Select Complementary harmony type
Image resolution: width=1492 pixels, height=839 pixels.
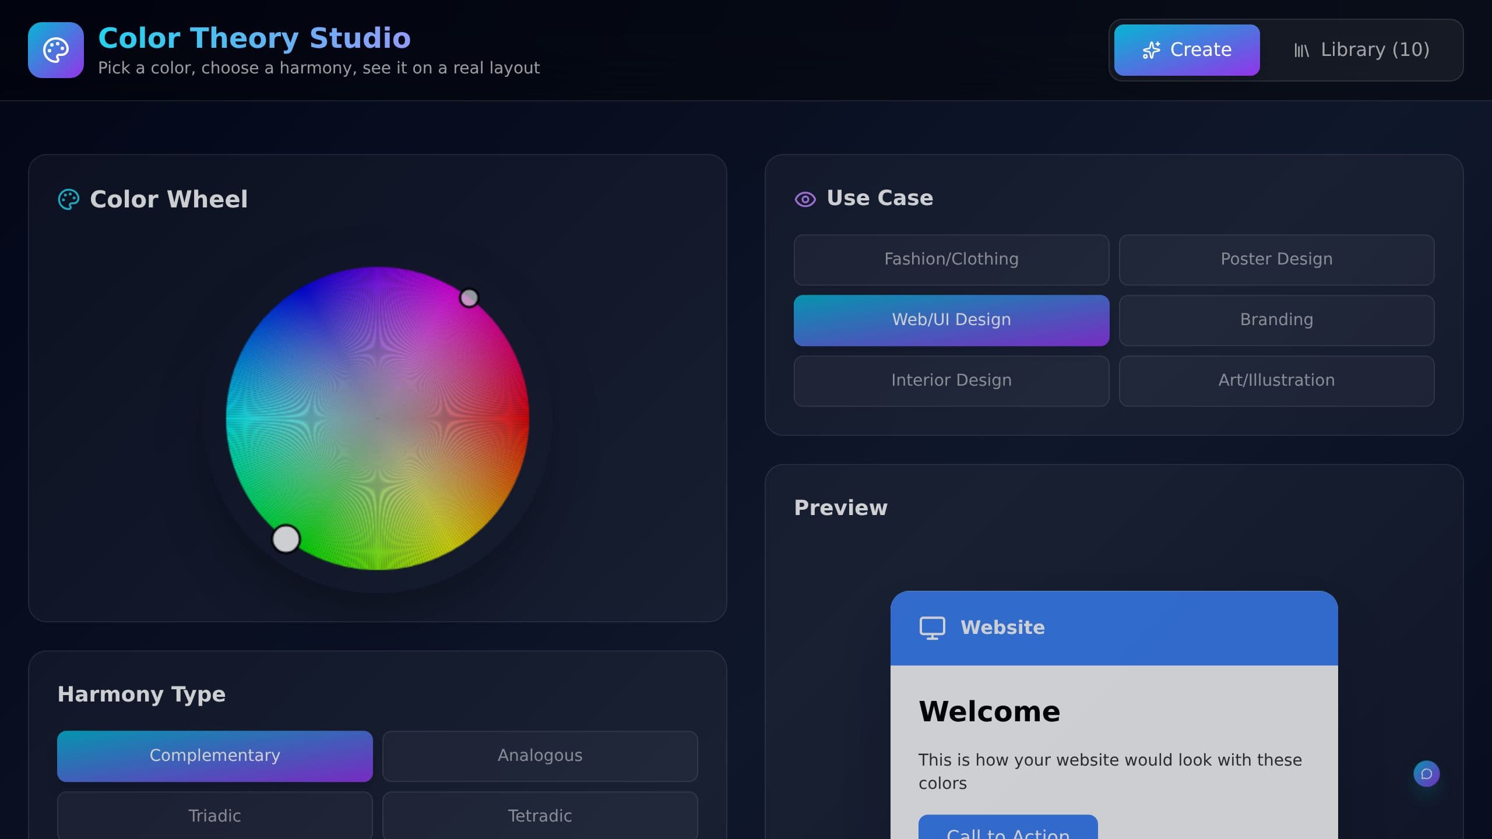tap(214, 756)
